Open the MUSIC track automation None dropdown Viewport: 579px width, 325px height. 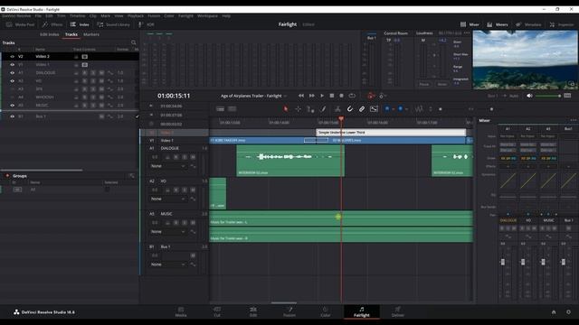168,232
